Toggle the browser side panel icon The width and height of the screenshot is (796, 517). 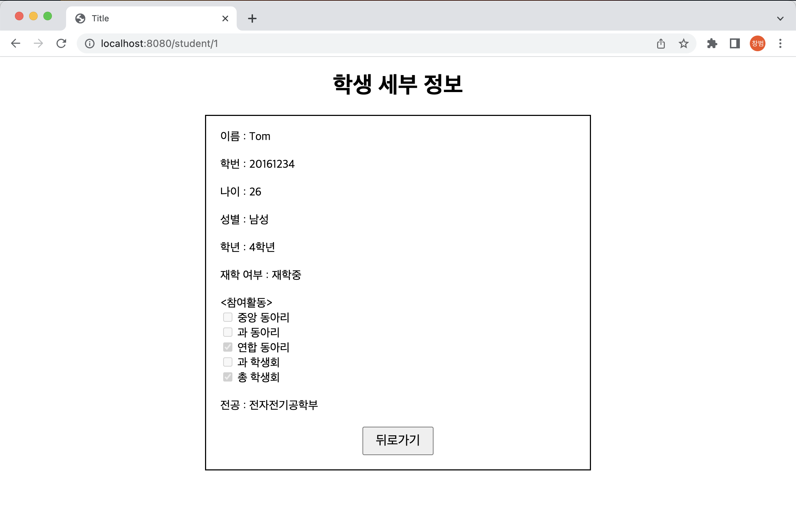735,43
